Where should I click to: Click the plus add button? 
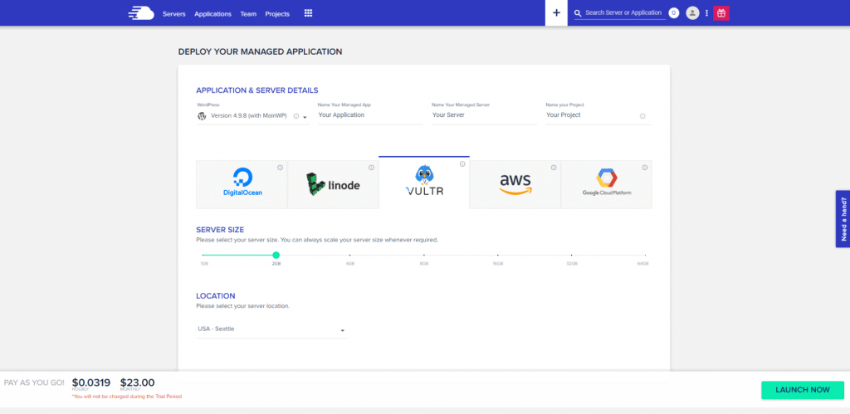click(x=556, y=13)
